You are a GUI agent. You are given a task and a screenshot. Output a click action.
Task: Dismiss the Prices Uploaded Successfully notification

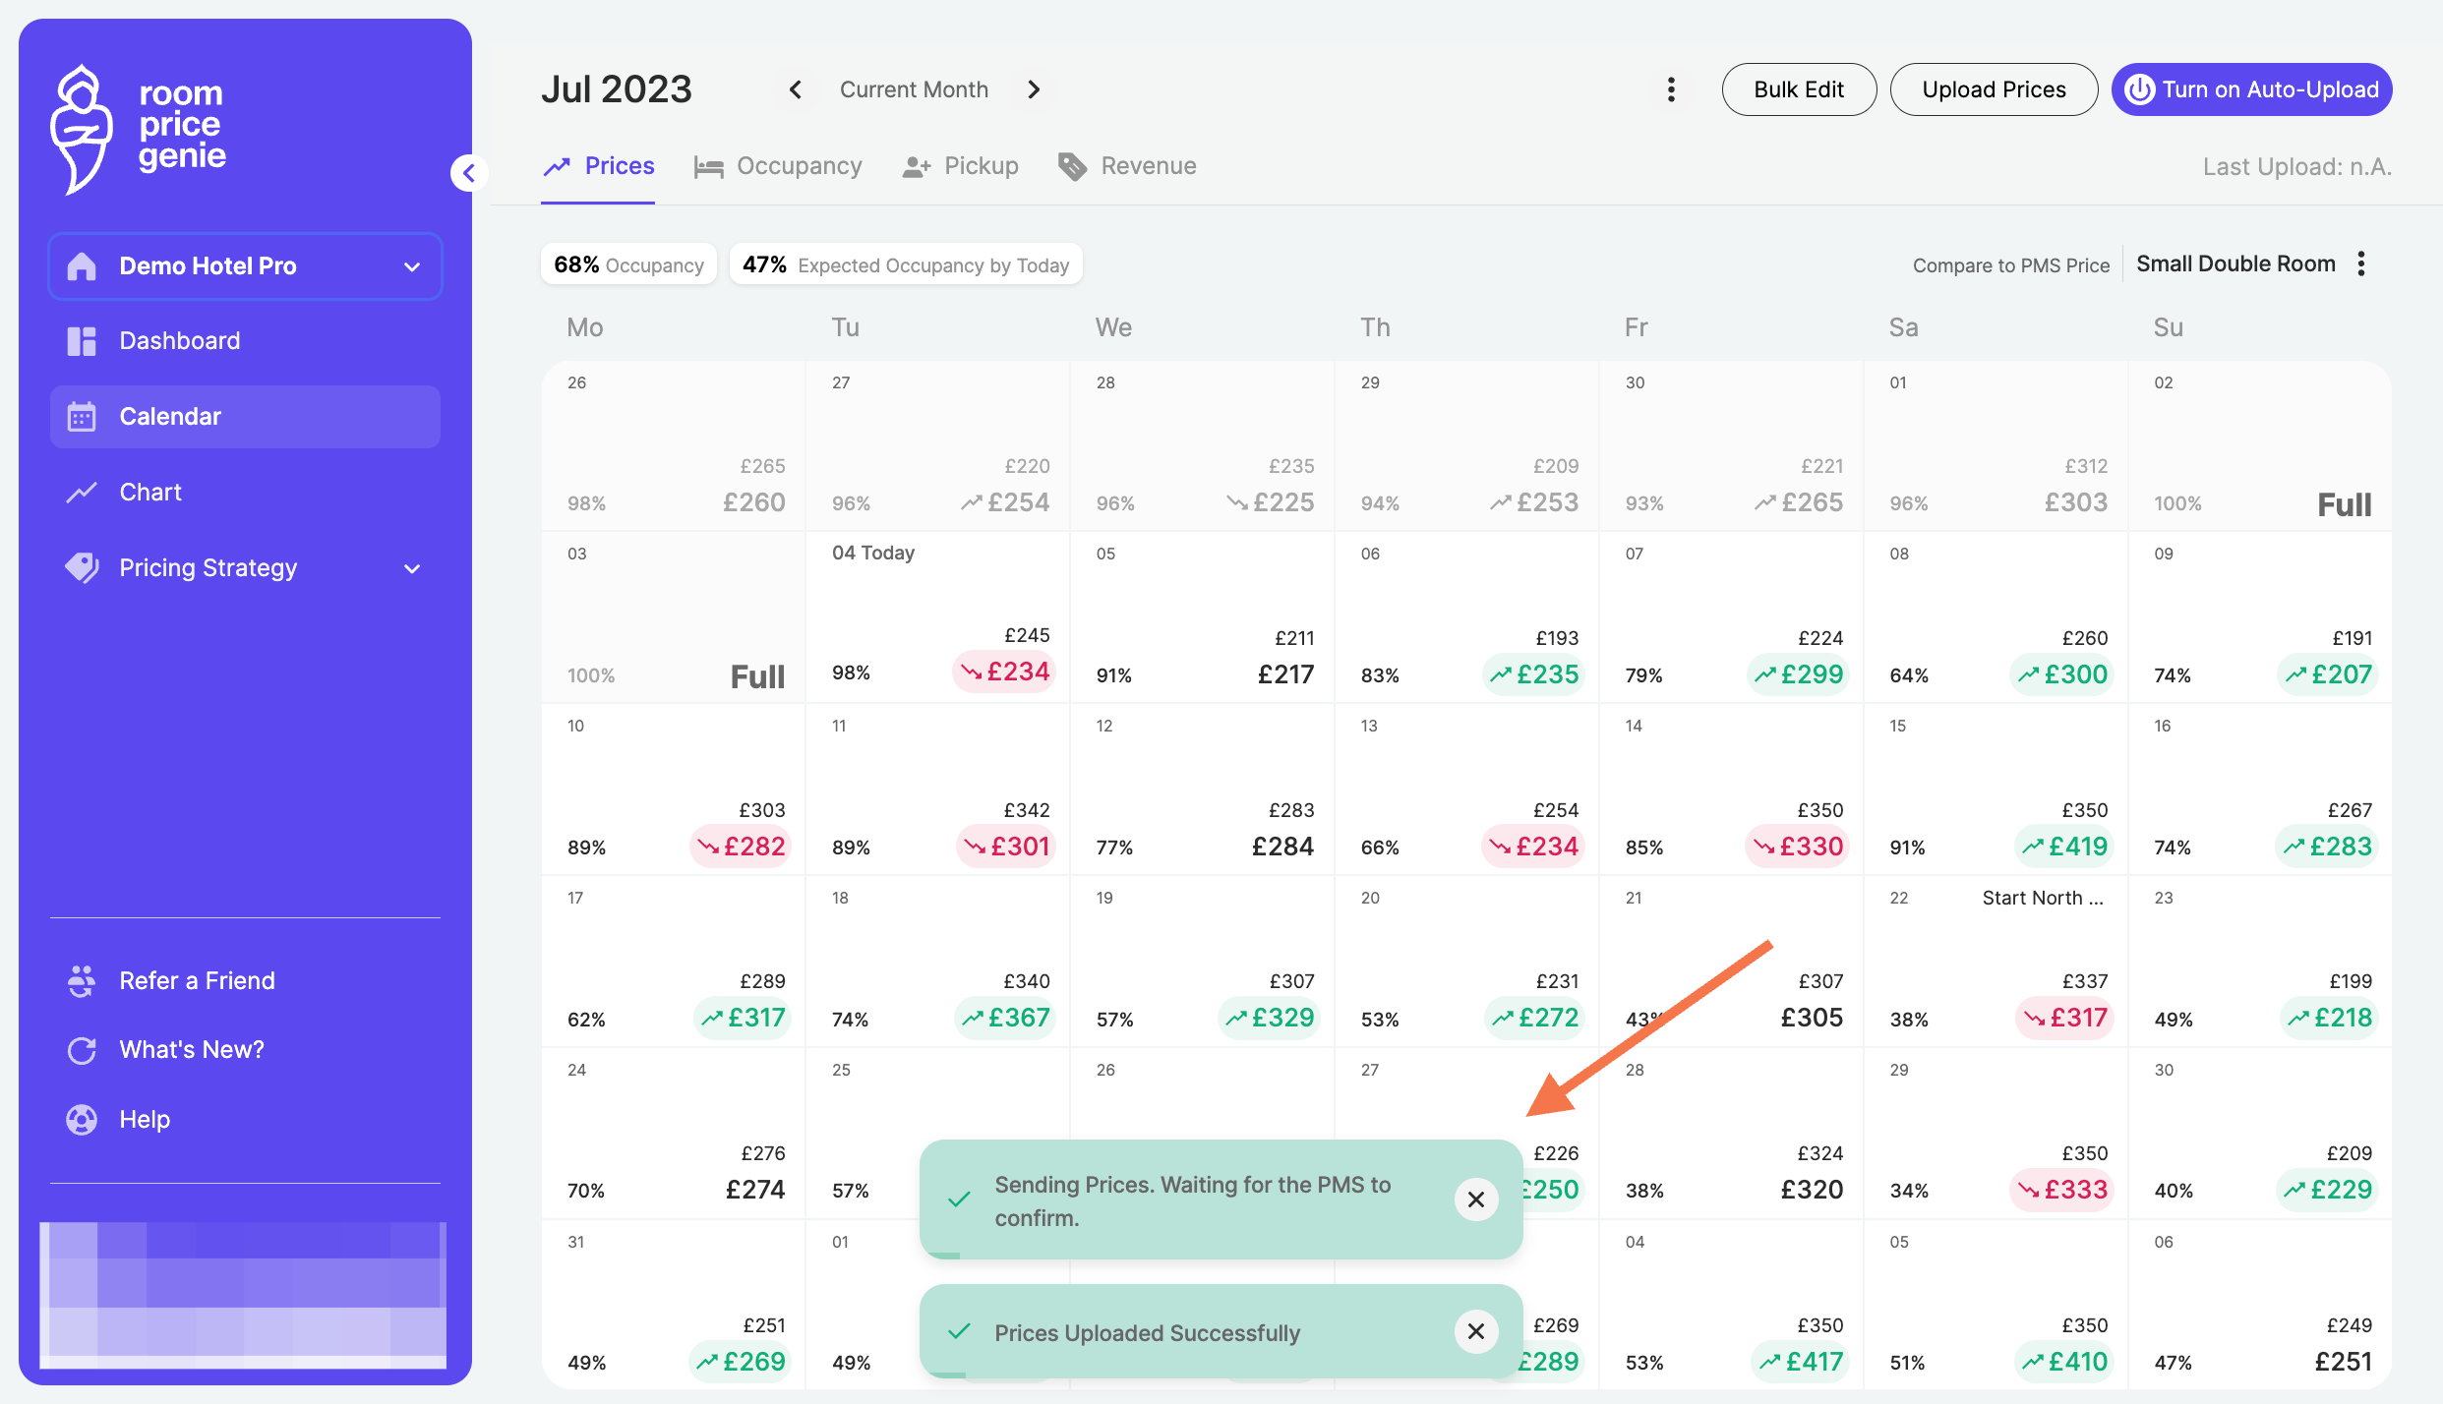tap(1476, 1331)
